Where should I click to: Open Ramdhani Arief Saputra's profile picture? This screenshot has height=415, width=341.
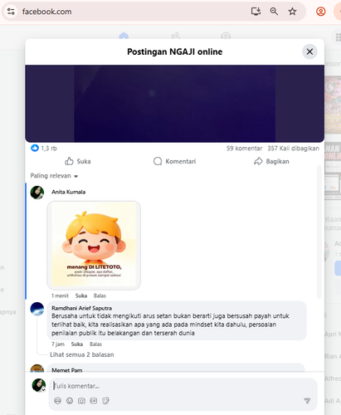coord(37,309)
